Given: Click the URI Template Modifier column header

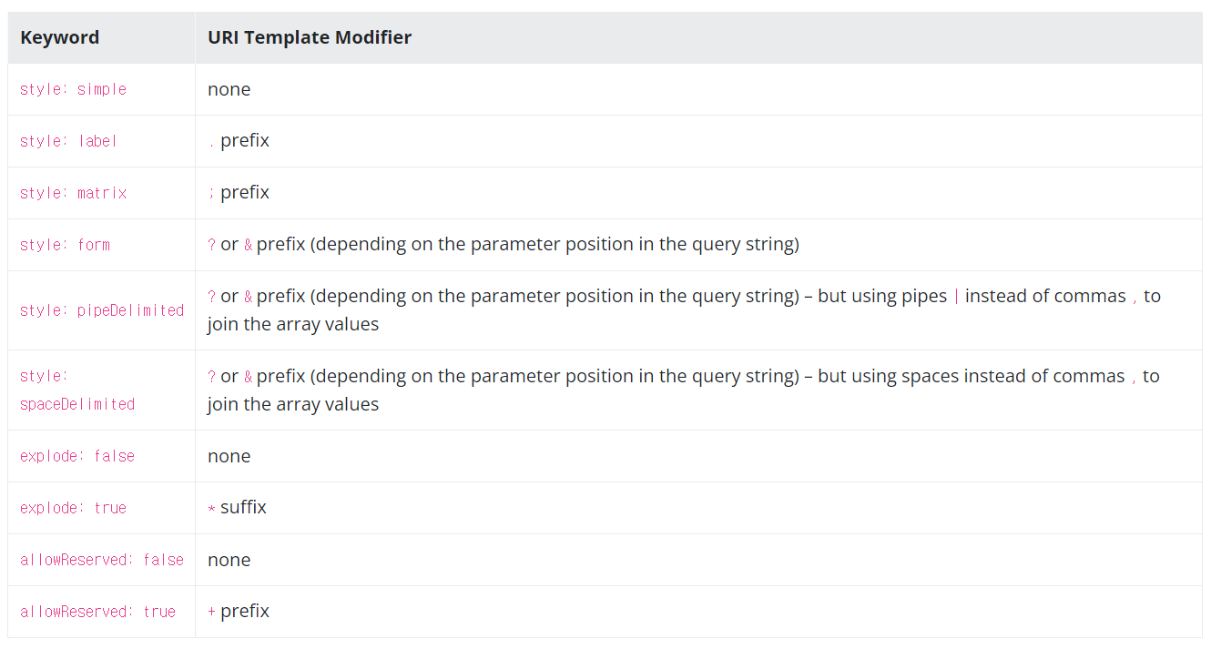Looking at the screenshot, I should [x=310, y=37].
